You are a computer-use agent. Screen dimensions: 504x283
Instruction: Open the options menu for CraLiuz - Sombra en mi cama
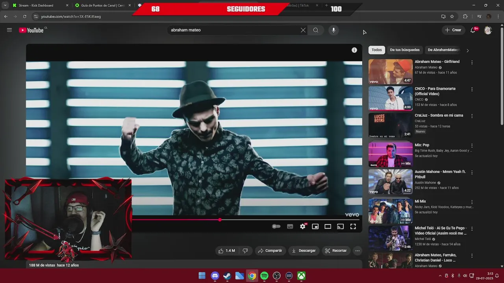pos(472,116)
